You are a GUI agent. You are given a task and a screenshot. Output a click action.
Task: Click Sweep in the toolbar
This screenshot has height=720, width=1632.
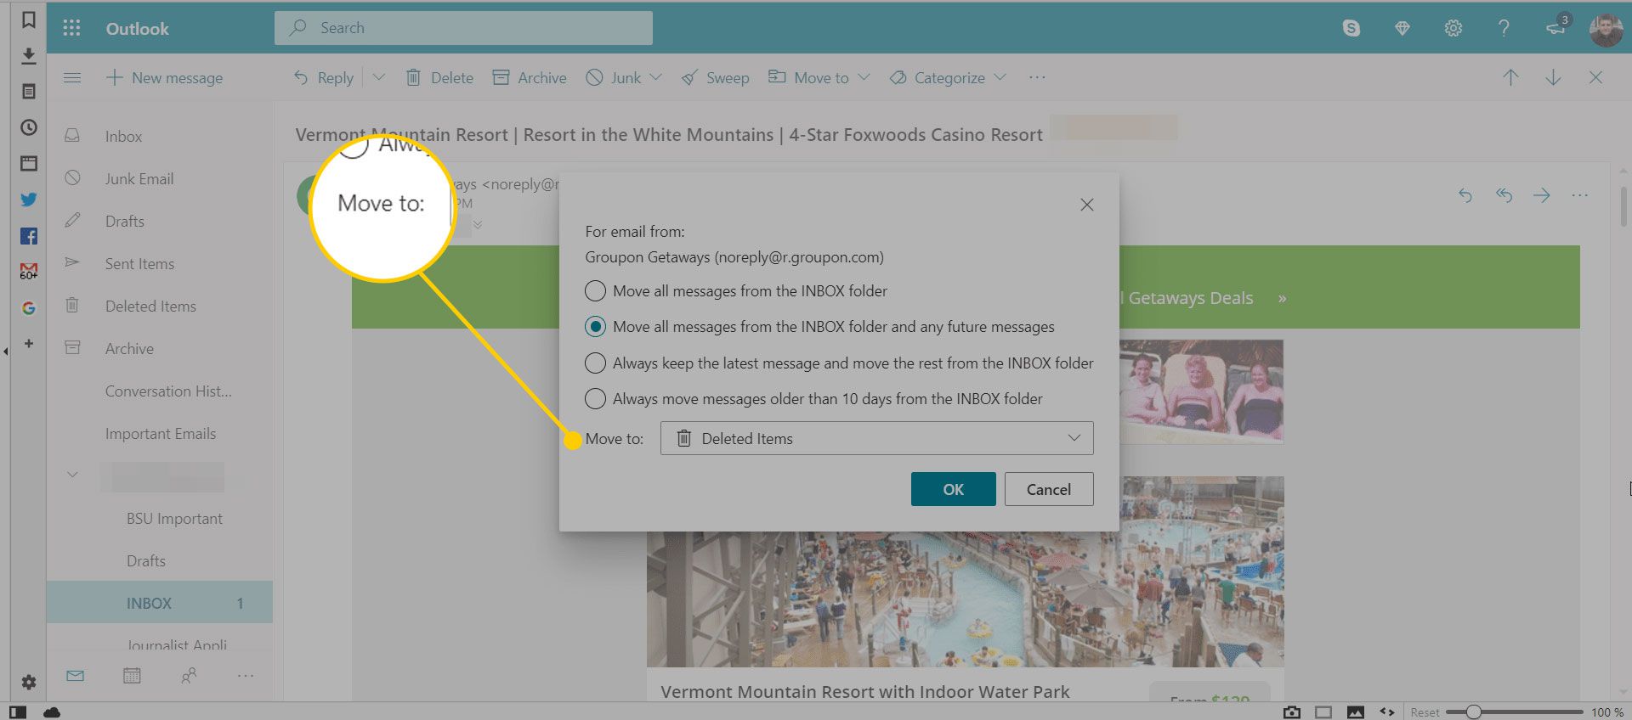(716, 77)
